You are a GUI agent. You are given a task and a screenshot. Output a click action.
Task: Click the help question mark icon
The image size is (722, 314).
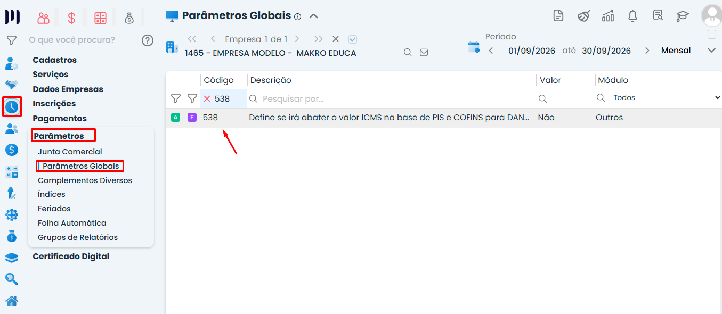(x=148, y=40)
